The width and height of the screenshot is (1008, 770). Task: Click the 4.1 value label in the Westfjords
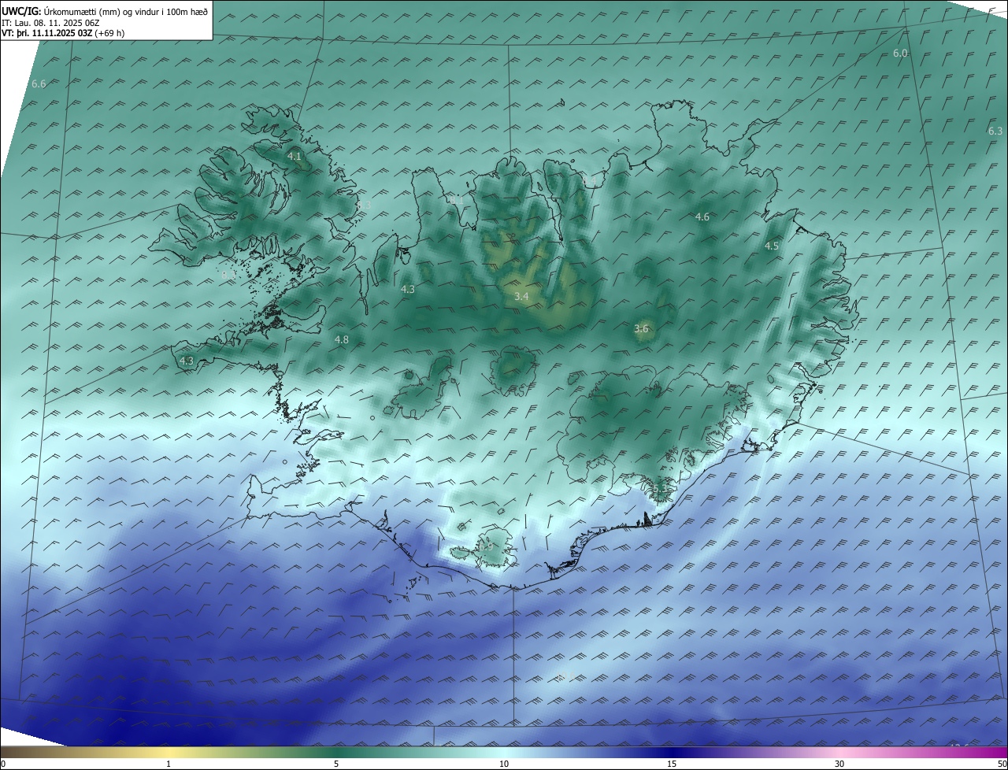(294, 157)
